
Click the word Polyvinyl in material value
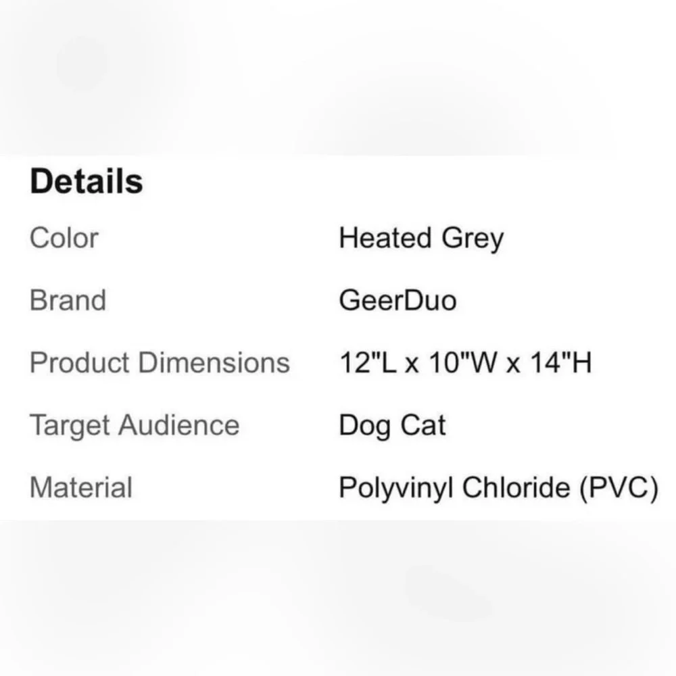[395, 489]
